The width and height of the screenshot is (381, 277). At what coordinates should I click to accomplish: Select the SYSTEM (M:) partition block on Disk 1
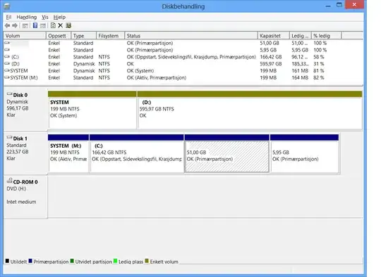68,153
